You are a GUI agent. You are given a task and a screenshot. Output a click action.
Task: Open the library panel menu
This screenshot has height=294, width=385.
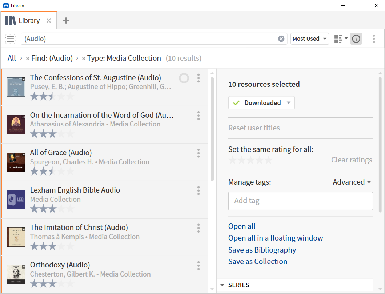374,39
